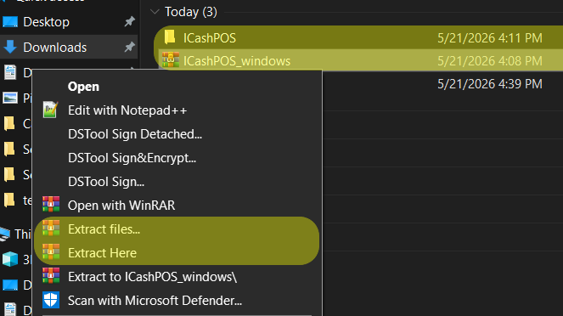Click WinRAR icon beside Extract to ICashPOS_windows\
The height and width of the screenshot is (316, 563).
point(51,275)
